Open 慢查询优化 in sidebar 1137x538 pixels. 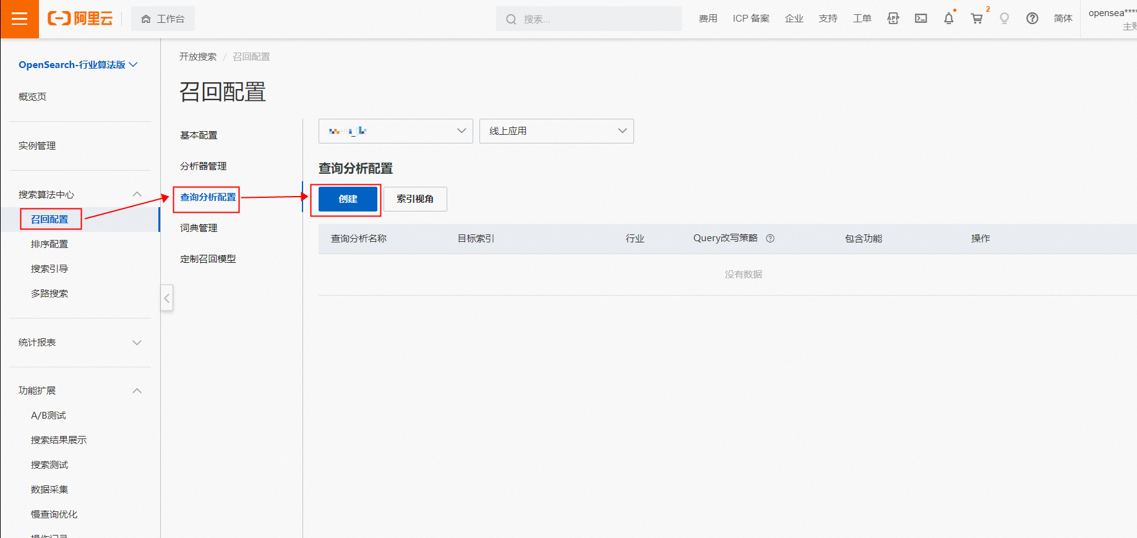54,515
